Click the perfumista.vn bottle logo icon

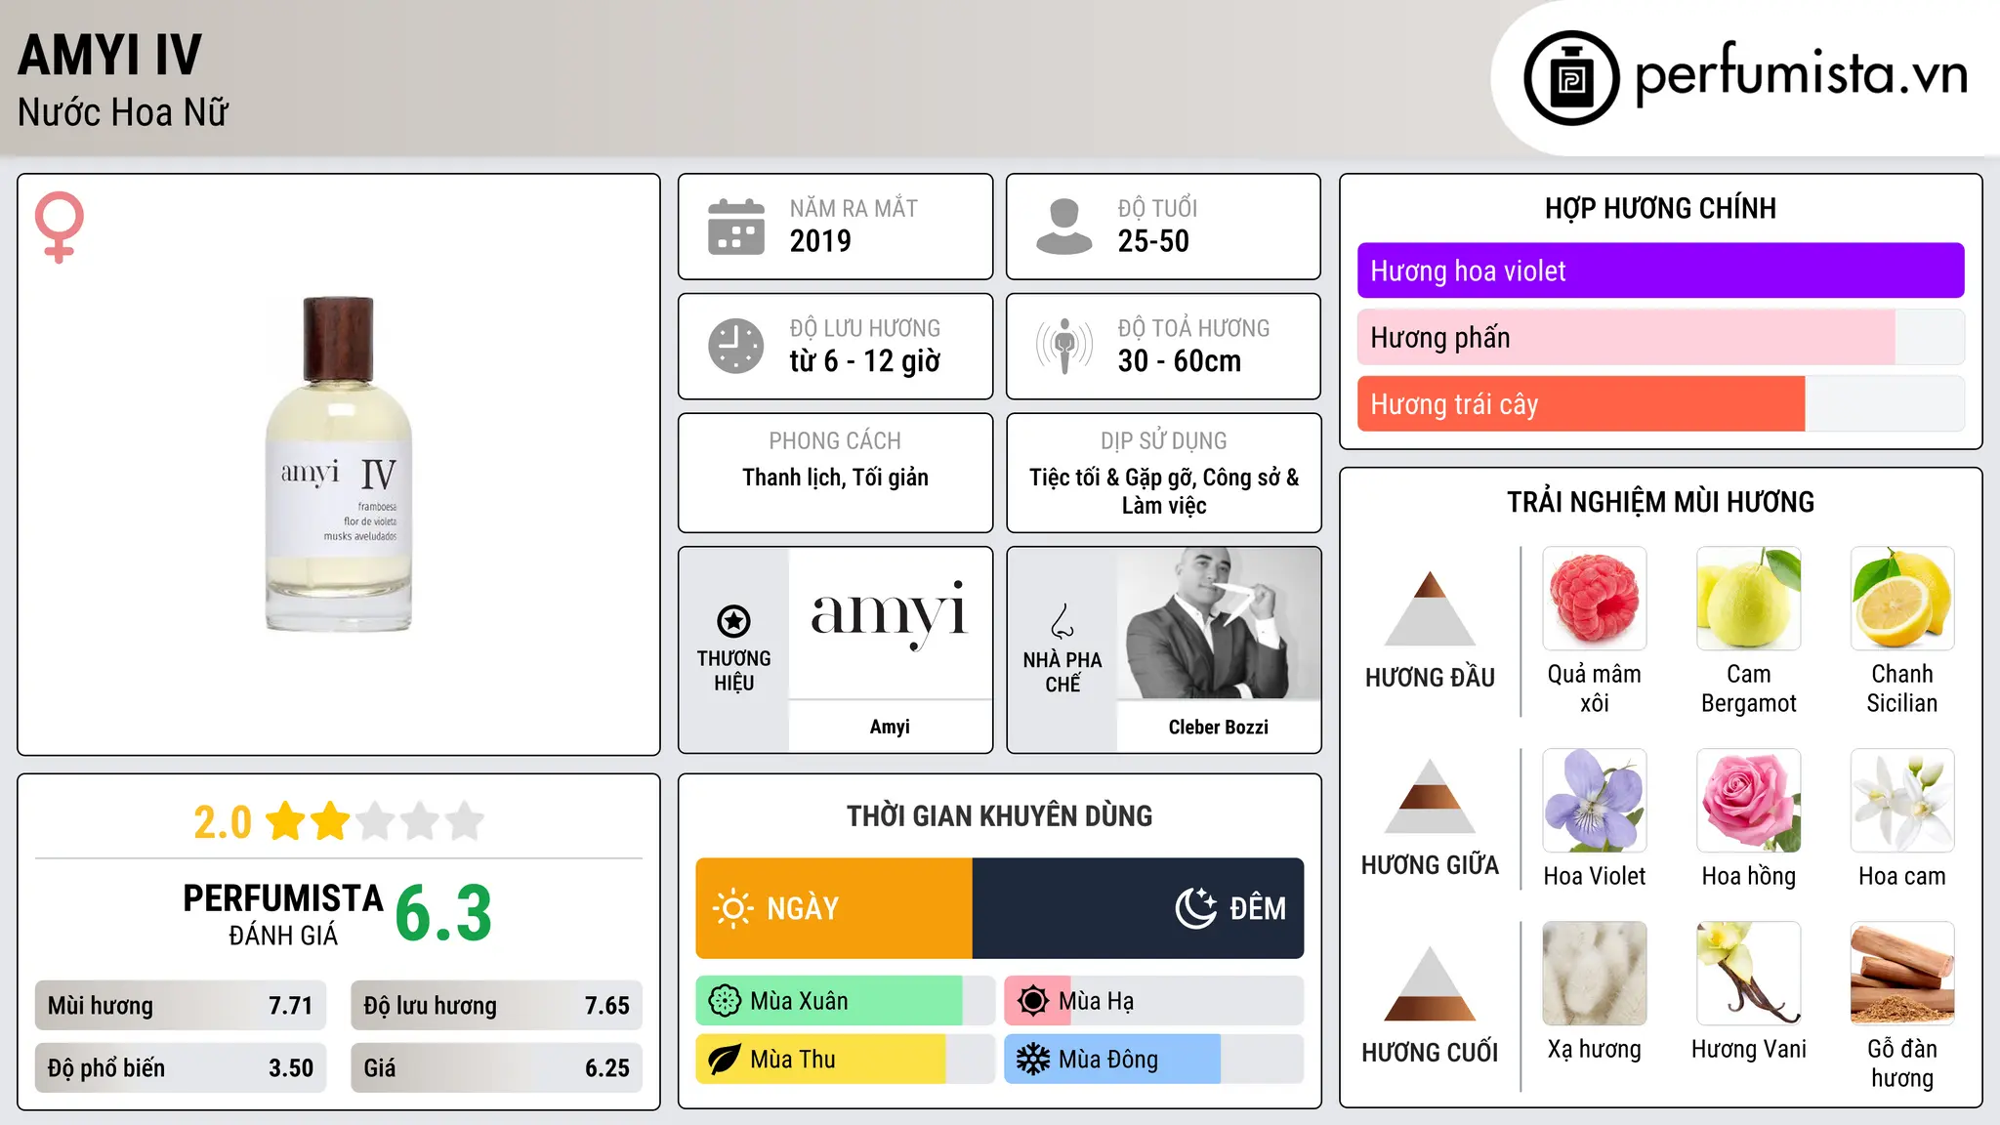point(1571,78)
